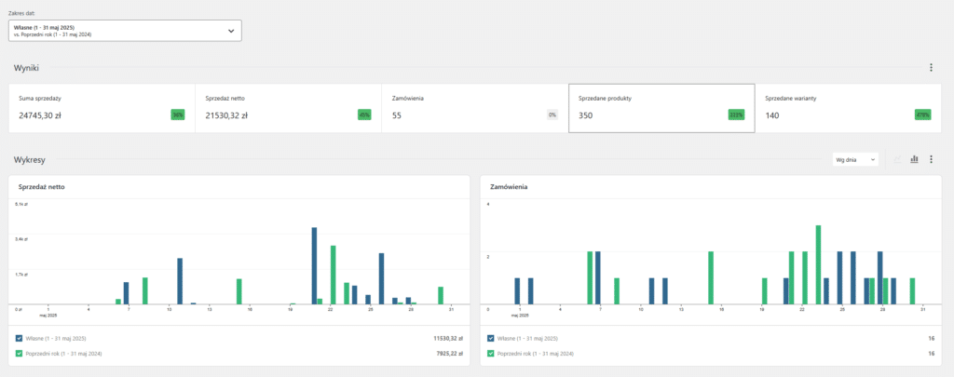
Task: Toggle Poprzedni rok checkbox in Zamówienia legend
Action: tap(491, 354)
